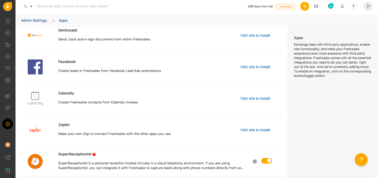Open Deals dollar icon in sidebar

coord(8,56)
